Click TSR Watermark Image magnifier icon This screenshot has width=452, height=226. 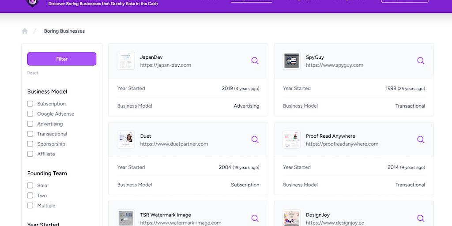click(255, 218)
